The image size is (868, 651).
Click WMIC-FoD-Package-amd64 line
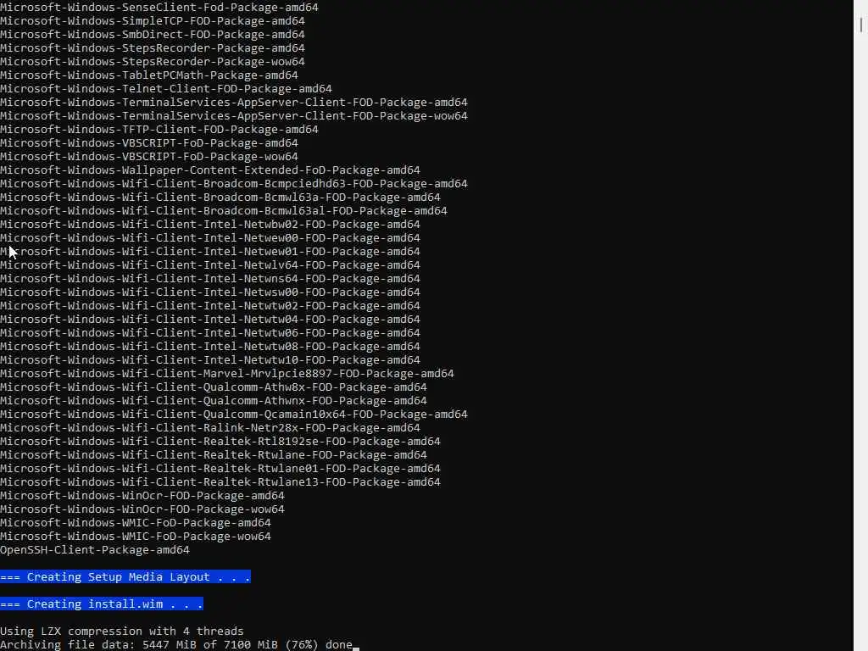click(136, 522)
